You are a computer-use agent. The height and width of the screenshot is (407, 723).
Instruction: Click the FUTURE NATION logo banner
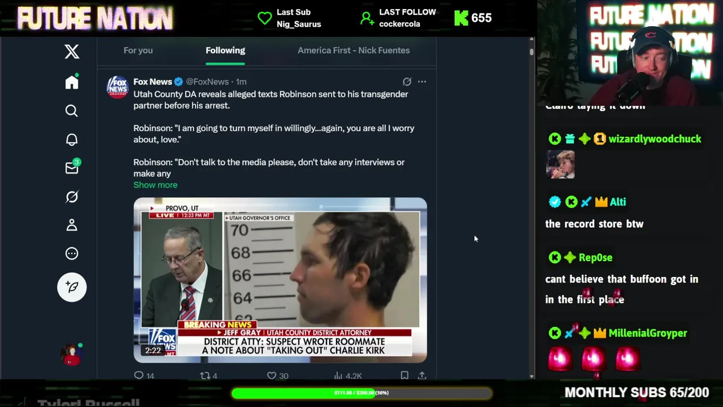pos(95,18)
